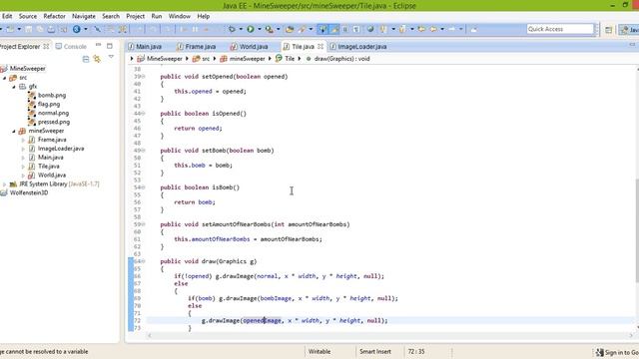Expand the JRE System Library node
Screen dimensions: 639x359
coord(5,183)
